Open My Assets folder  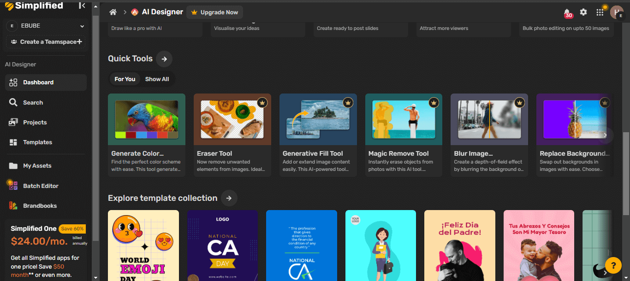pos(37,166)
